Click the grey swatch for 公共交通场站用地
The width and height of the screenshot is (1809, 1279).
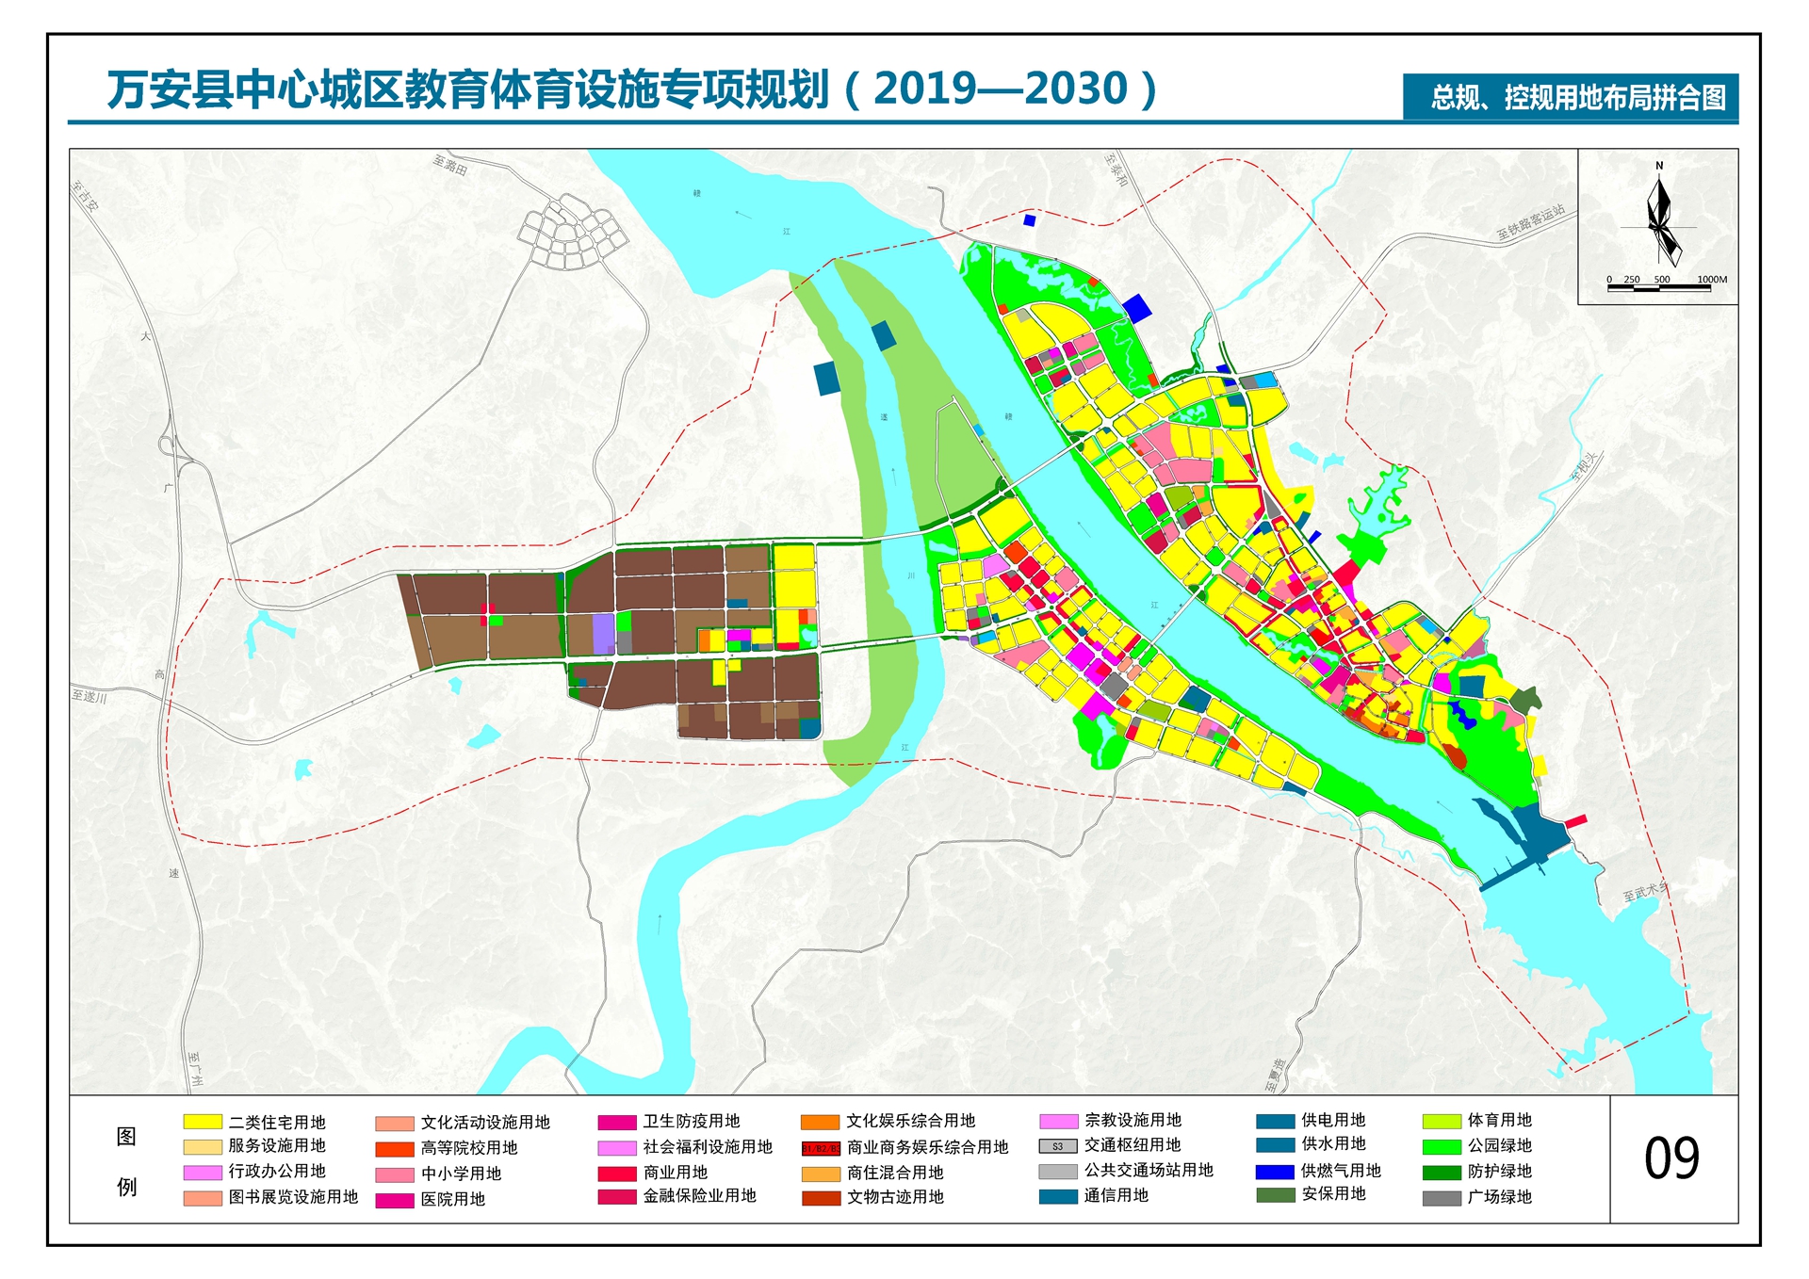coord(1058,1172)
